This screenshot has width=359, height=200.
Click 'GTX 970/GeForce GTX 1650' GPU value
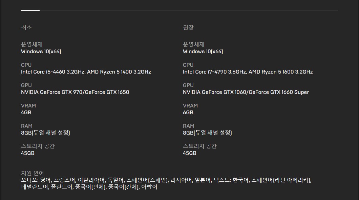pos(95,92)
